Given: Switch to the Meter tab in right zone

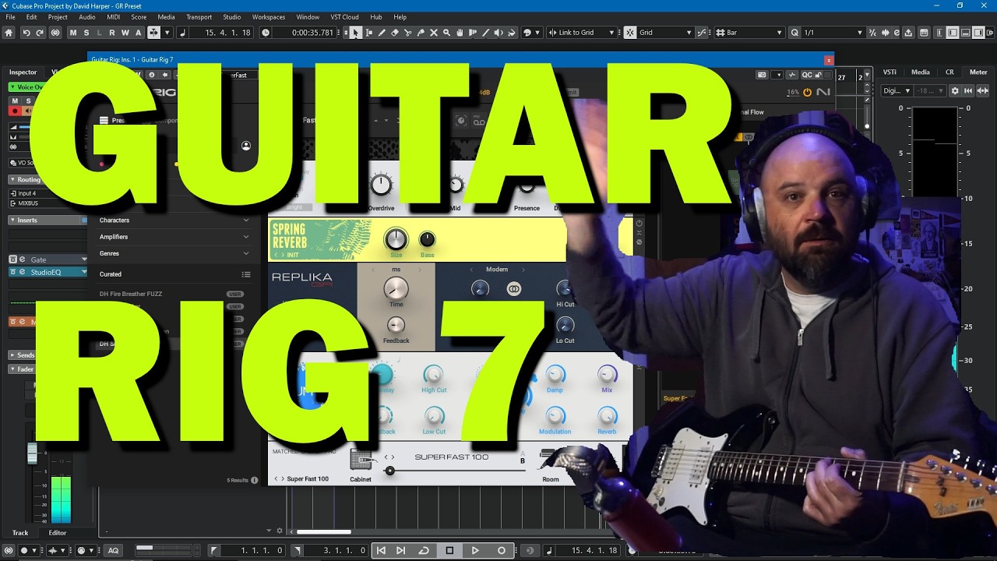Looking at the screenshot, I should pyautogui.click(x=978, y=72).
